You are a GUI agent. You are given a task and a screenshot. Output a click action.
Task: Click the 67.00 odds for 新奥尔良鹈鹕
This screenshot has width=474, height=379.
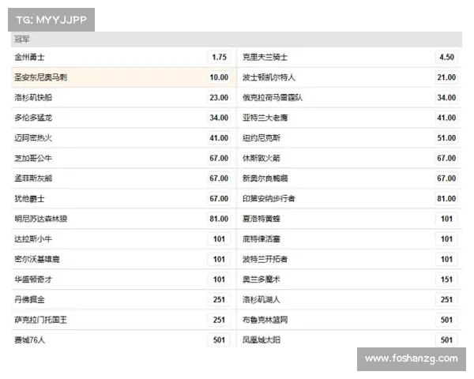(x=446, y=178)
